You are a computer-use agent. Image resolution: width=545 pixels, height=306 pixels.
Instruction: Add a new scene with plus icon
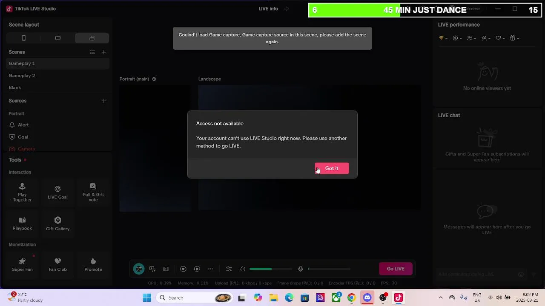coord(104,52)
